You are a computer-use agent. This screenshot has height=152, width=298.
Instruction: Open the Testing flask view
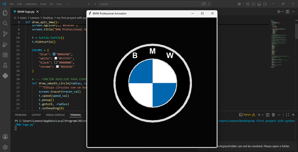(x=5, y=65)
